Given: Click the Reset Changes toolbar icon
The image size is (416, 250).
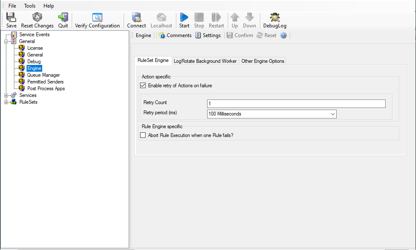Looking at the screenshot, I should [37, 17].
